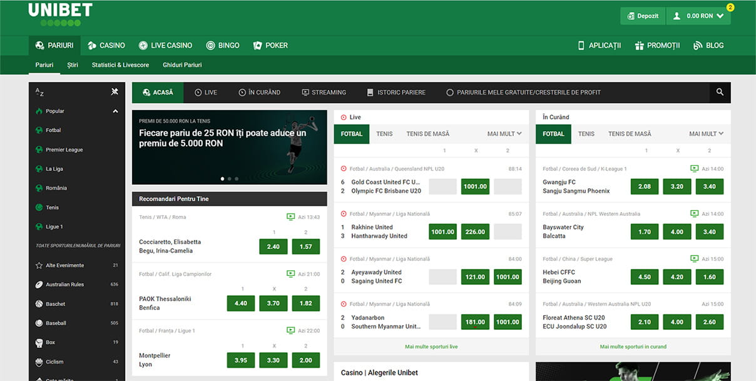The width and height of the screenshot is (756, 381).
Task: Open the search icon in betting bar
Action: coord(720,92)
